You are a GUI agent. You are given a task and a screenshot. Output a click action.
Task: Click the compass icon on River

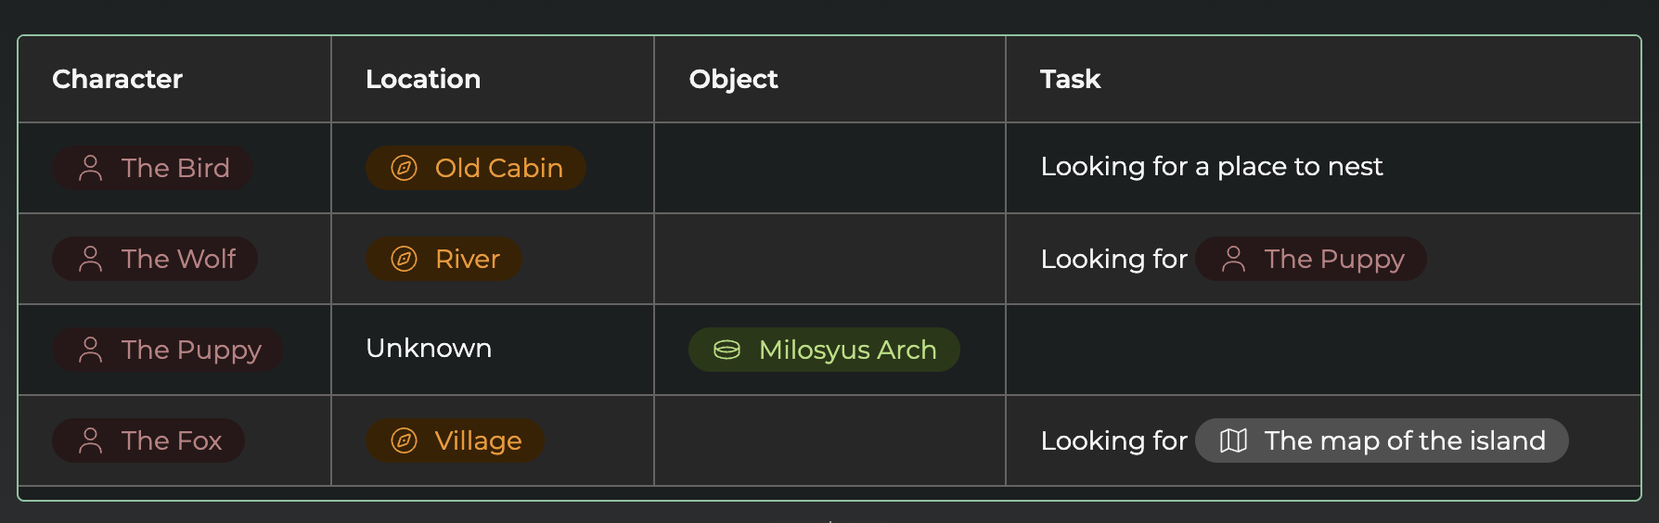pos(404,259)
